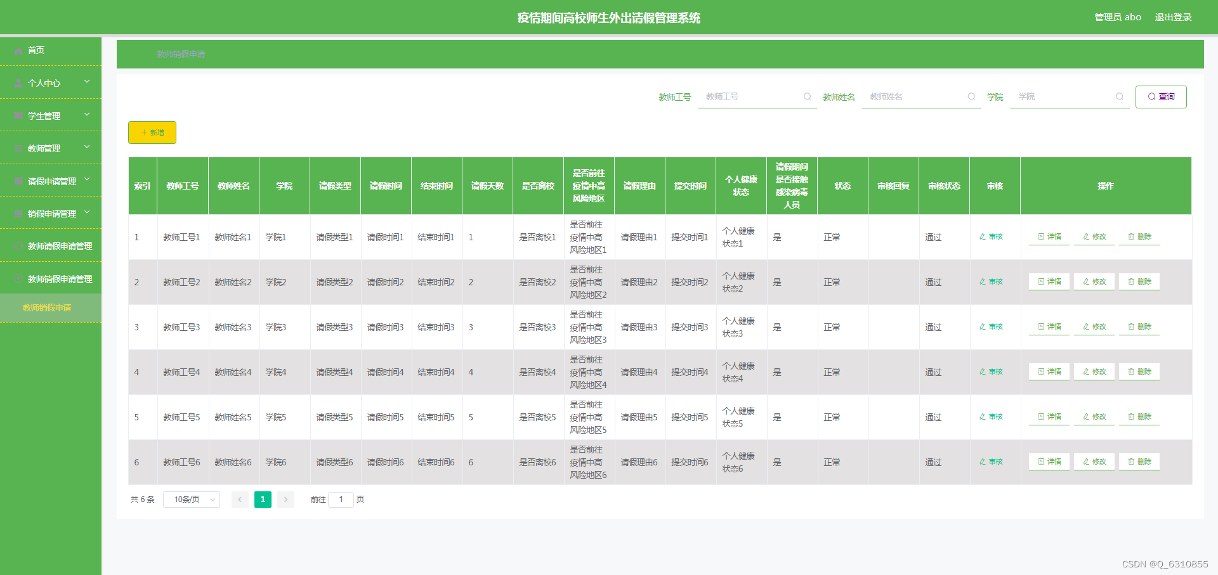
Task: View 详情 for 教师工号5 row
Action: [1049, 417]
